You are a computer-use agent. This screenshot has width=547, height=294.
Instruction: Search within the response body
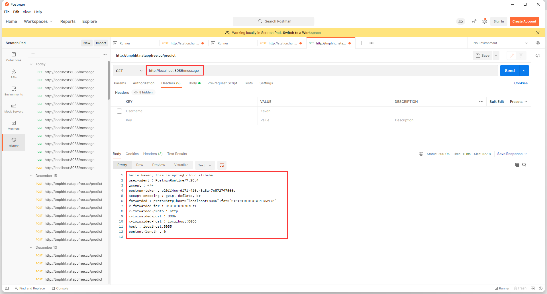tap(524, 165)
